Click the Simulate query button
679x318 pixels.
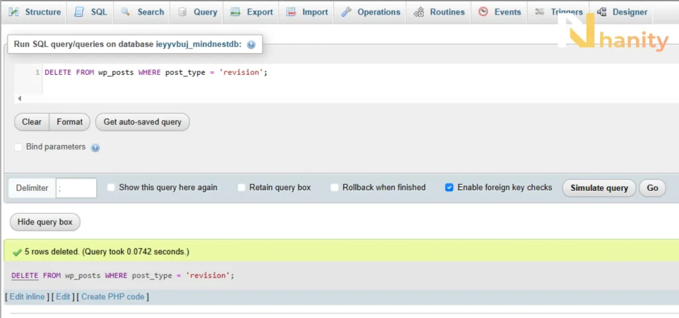[599, 188]
